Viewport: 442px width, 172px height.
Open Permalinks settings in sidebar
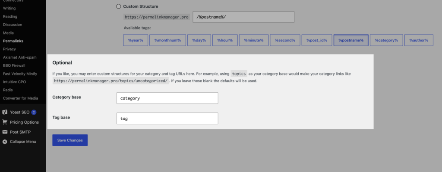click(x=13, y=41)
